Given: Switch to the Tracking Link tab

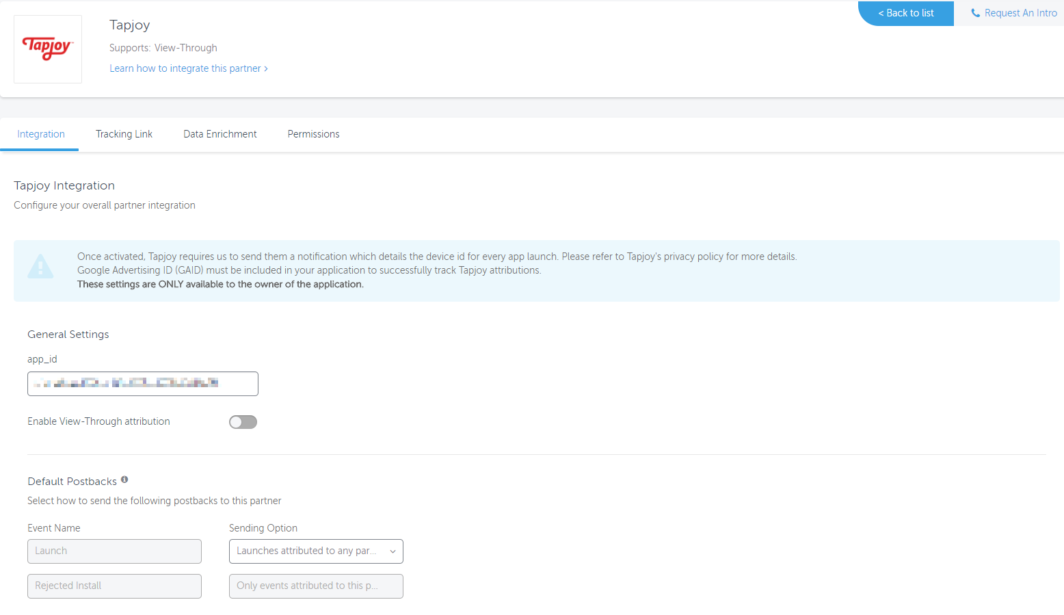Looking at the screenshot, I should click(124, 134).
